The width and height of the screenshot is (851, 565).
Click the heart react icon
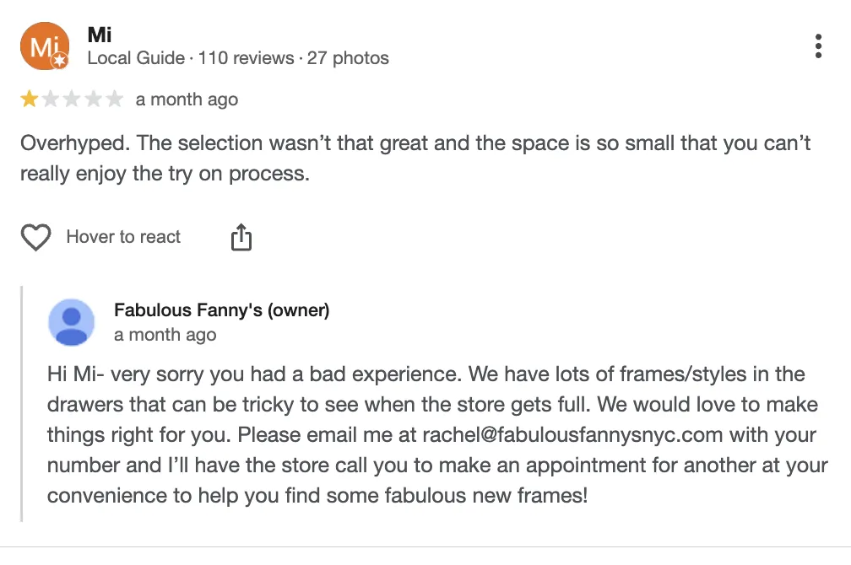pos(35,238)
